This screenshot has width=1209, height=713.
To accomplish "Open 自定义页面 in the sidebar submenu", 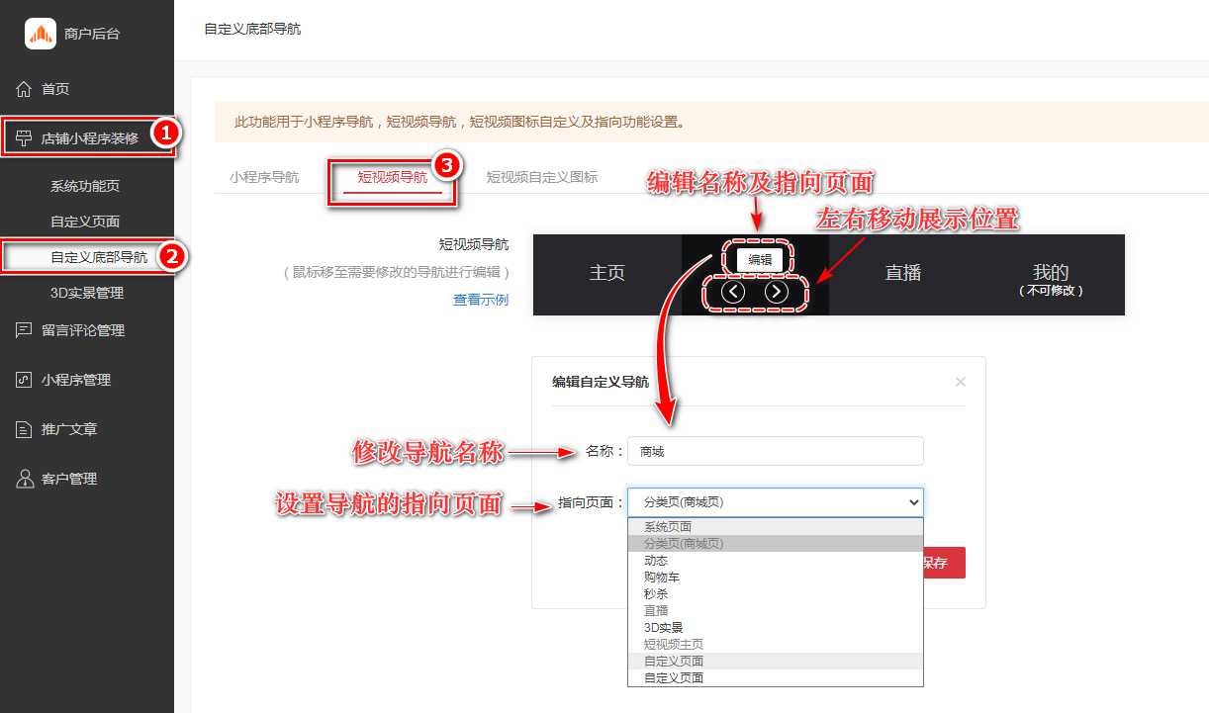I will point(85,222).
